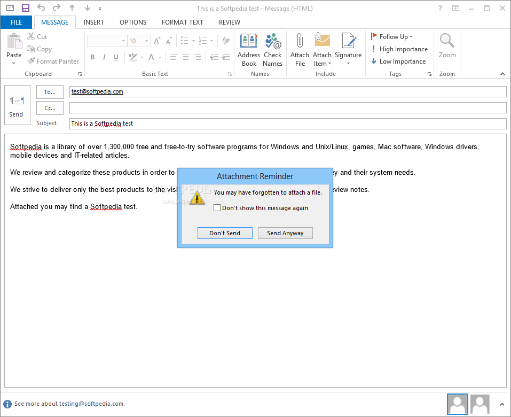Go to previous item arrow

[x=72, y=8]
